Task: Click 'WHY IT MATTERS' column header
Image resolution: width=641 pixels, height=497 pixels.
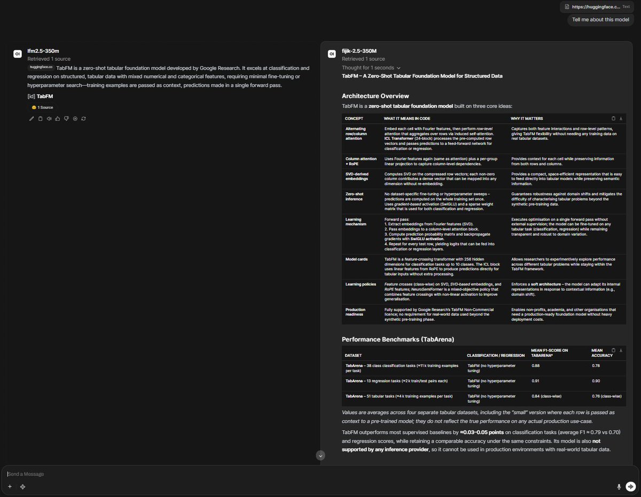Action: 526,118
